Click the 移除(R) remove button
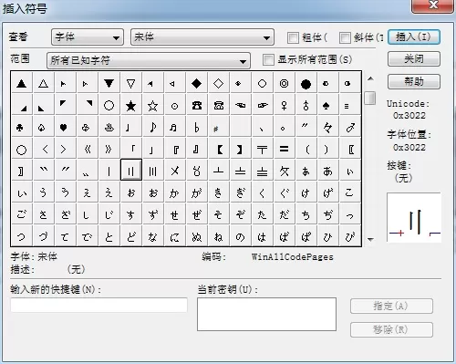Screen dimensions: 456x364 click(391, 329)
